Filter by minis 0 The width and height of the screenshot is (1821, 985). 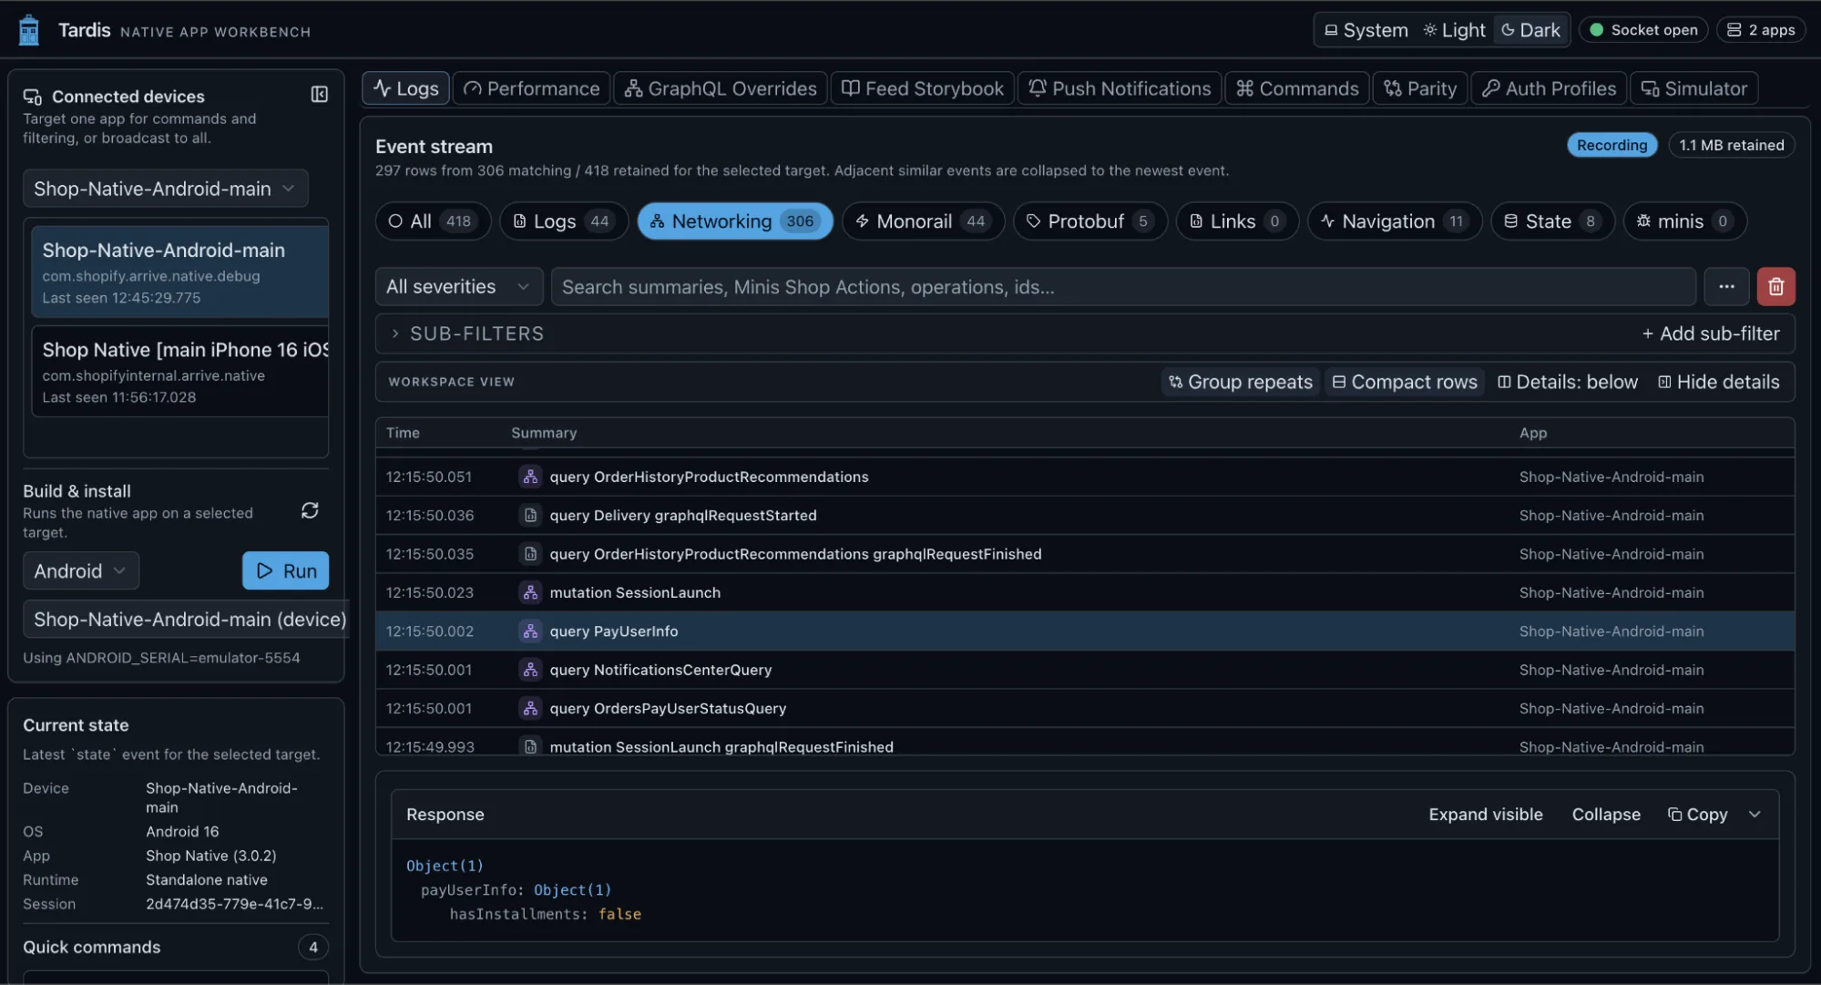coord(1684,221)
